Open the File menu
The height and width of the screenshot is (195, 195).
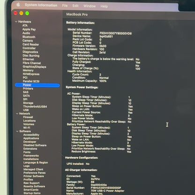tap(65, 6)
